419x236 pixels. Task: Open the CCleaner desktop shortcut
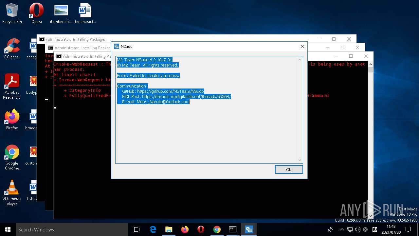tap(12, 49)
